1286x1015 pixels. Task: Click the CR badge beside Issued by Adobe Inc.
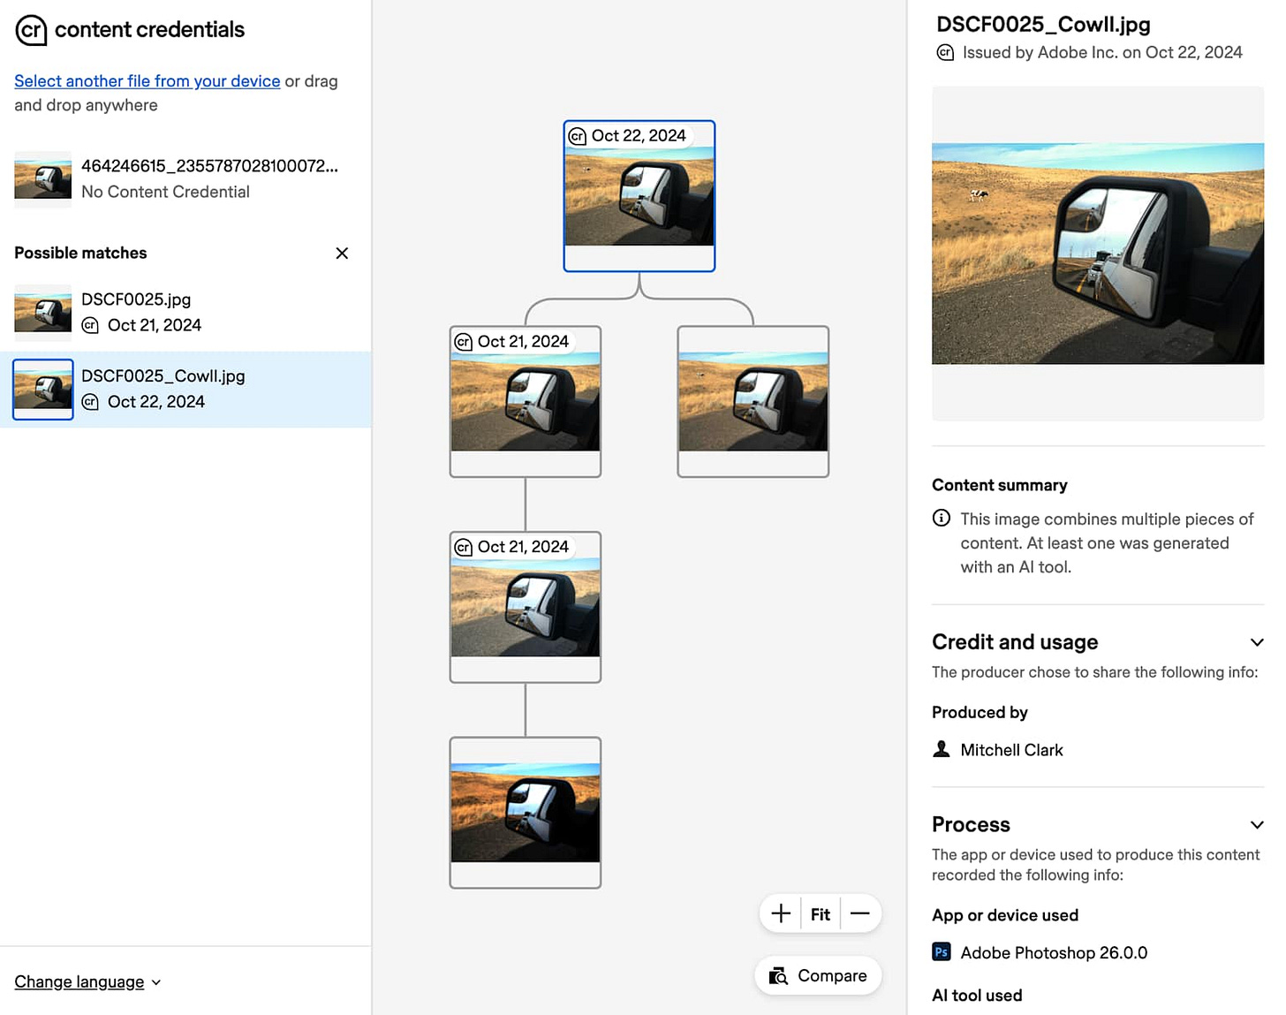pos(945,52)
